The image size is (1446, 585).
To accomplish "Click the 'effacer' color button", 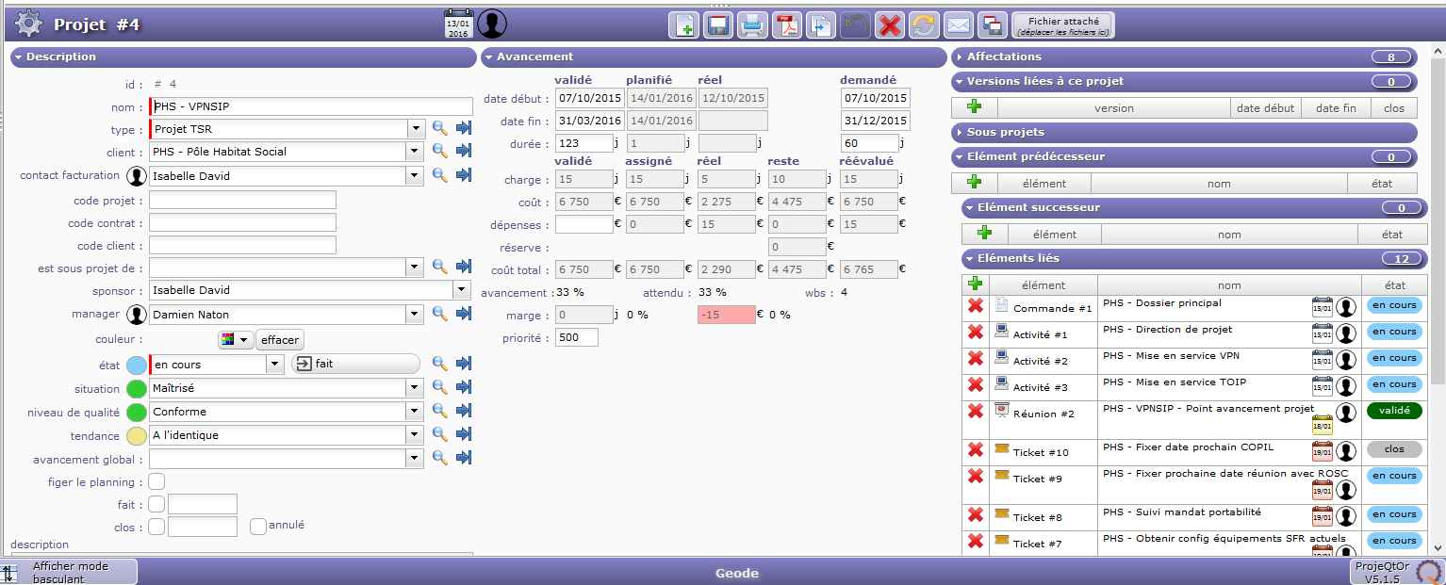I will [281, 340].
